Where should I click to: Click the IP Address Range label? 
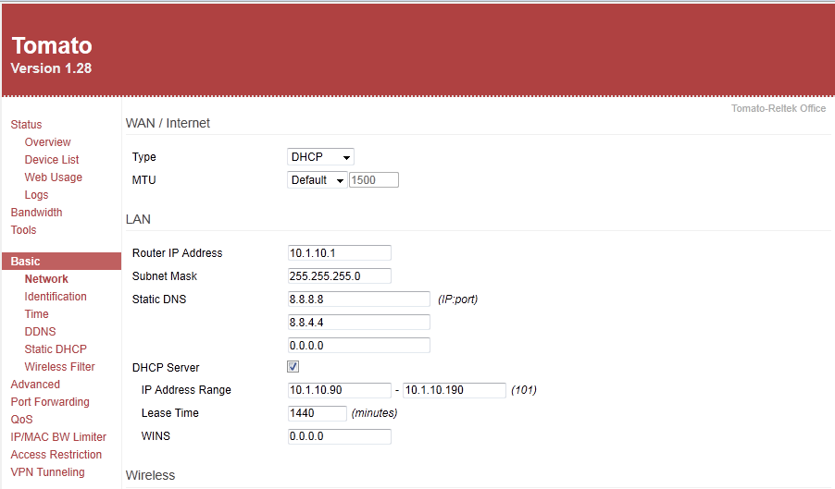tap(186, 390)
